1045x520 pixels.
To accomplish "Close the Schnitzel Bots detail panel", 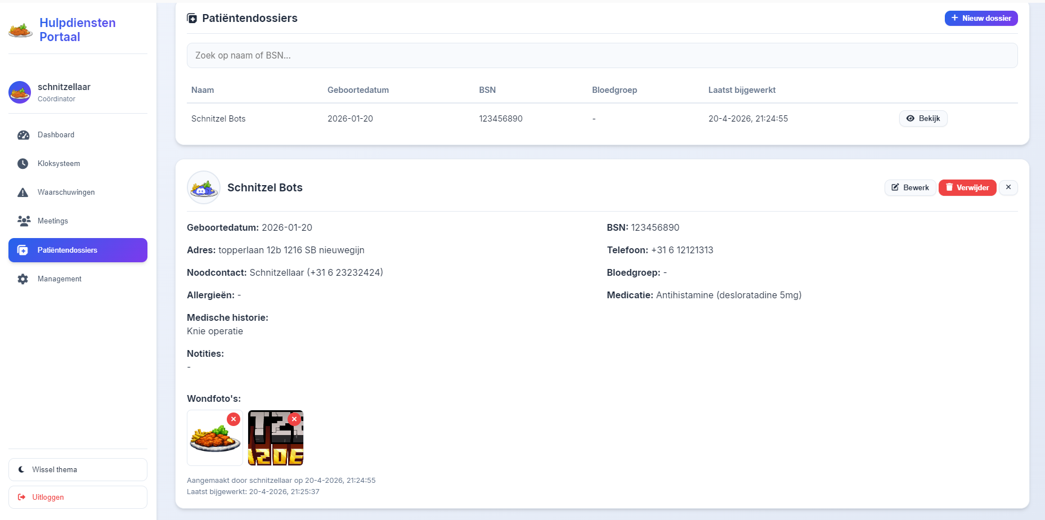I will pyautogui.click(x=1008, y=187).
